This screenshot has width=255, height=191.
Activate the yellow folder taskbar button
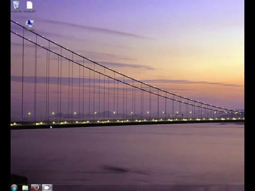coord(25,188)
